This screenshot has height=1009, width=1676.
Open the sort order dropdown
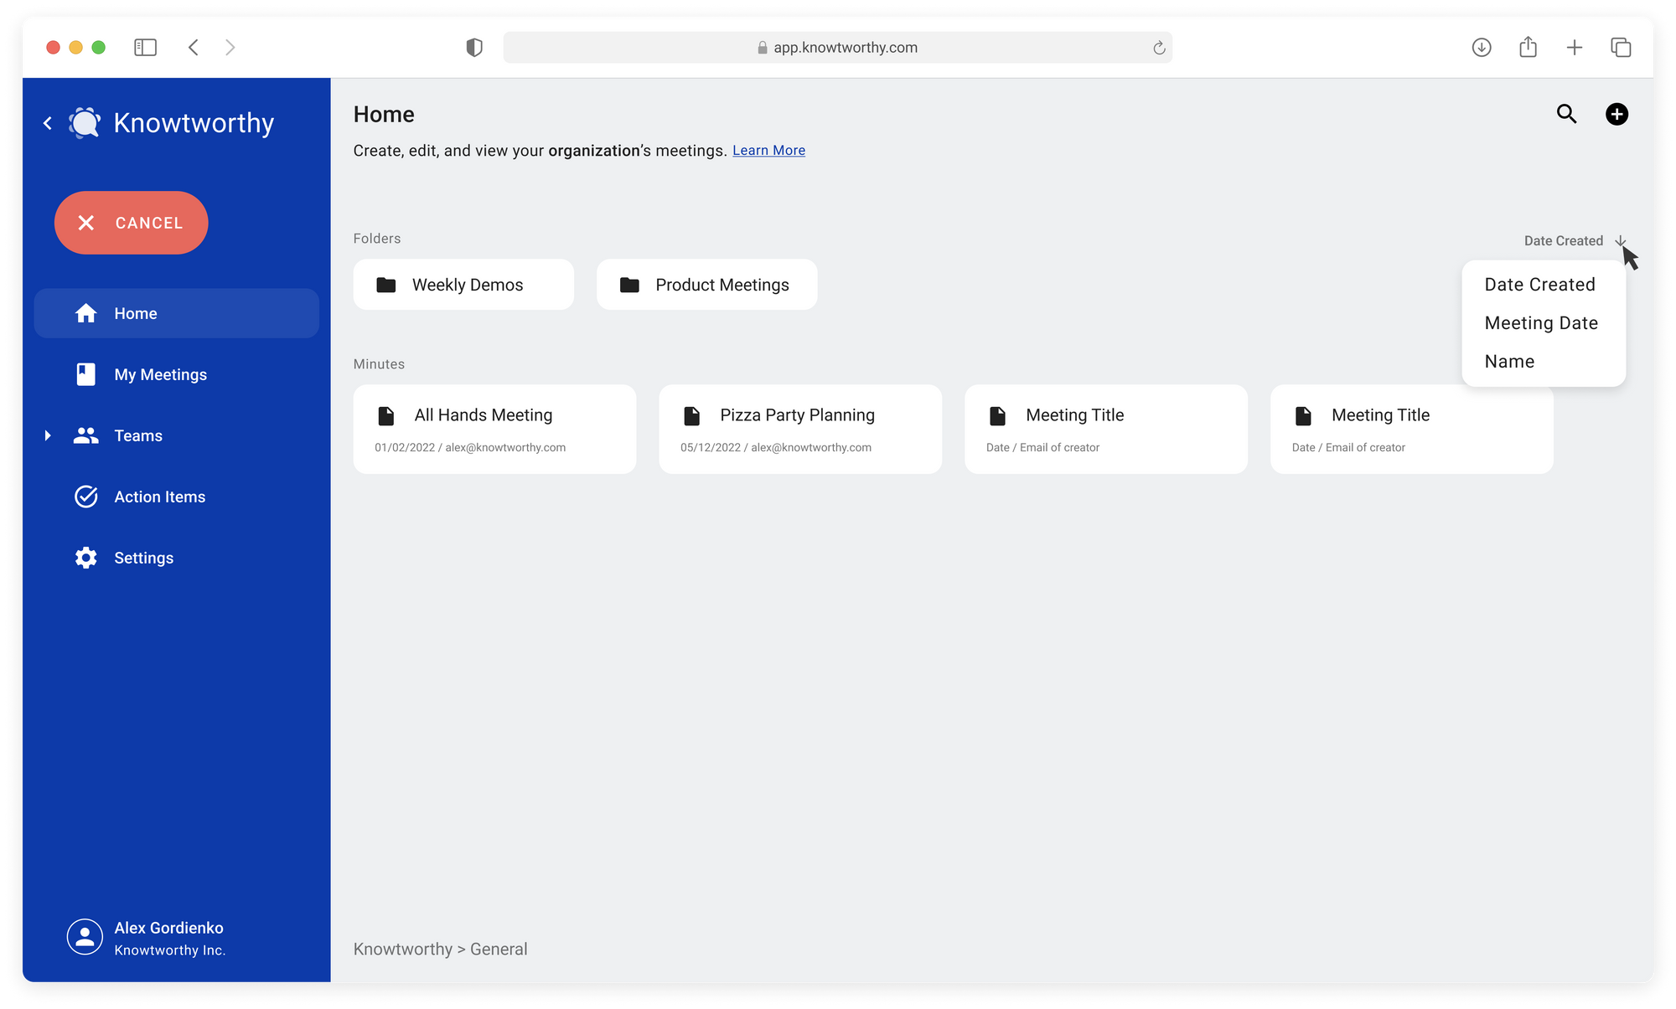1575,240
